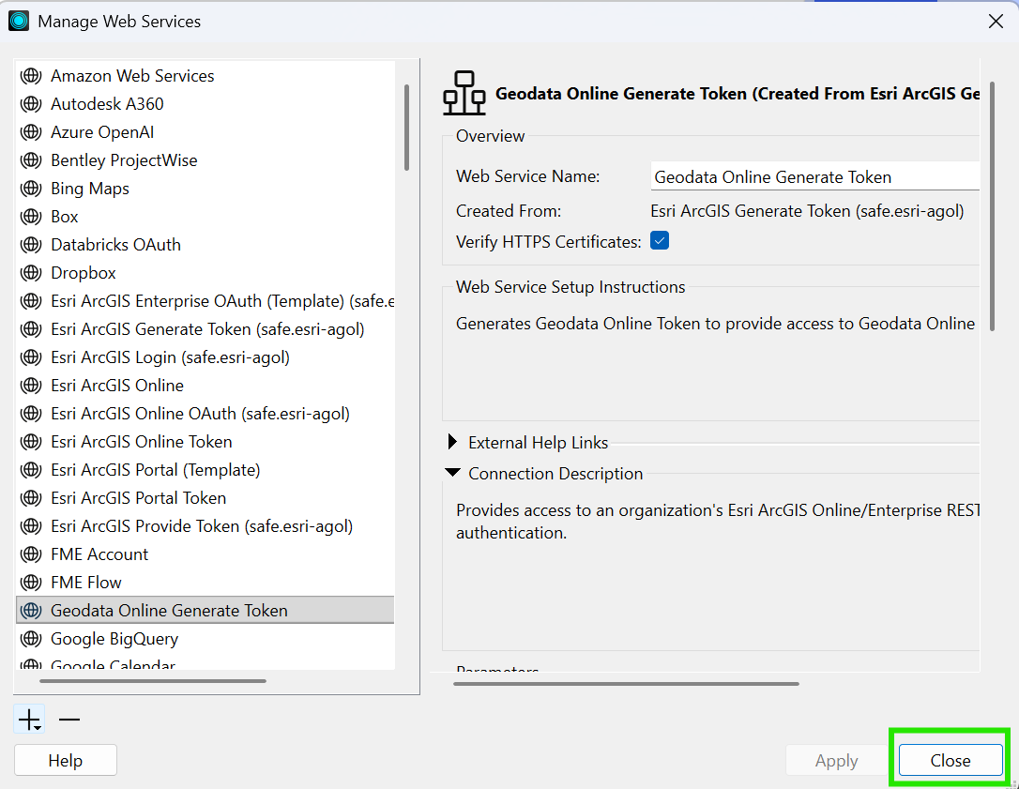Select Bing Maps in list

pyautogui.click(x=205, y=189)
